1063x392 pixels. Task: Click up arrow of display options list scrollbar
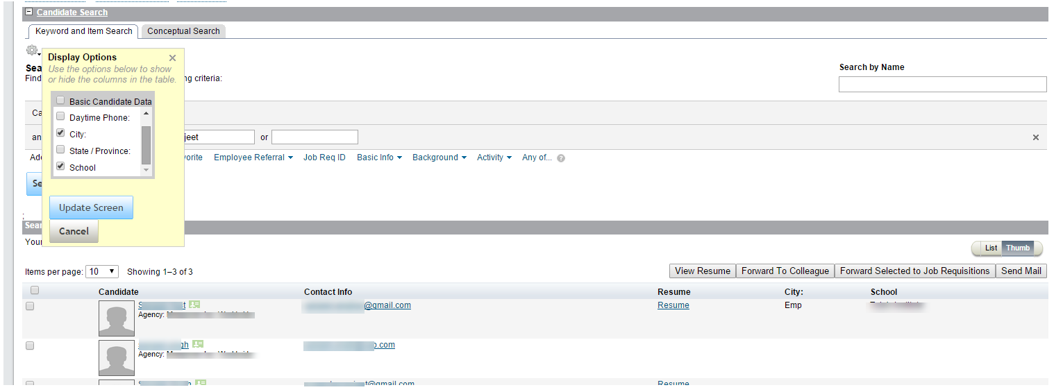(146, 113)
